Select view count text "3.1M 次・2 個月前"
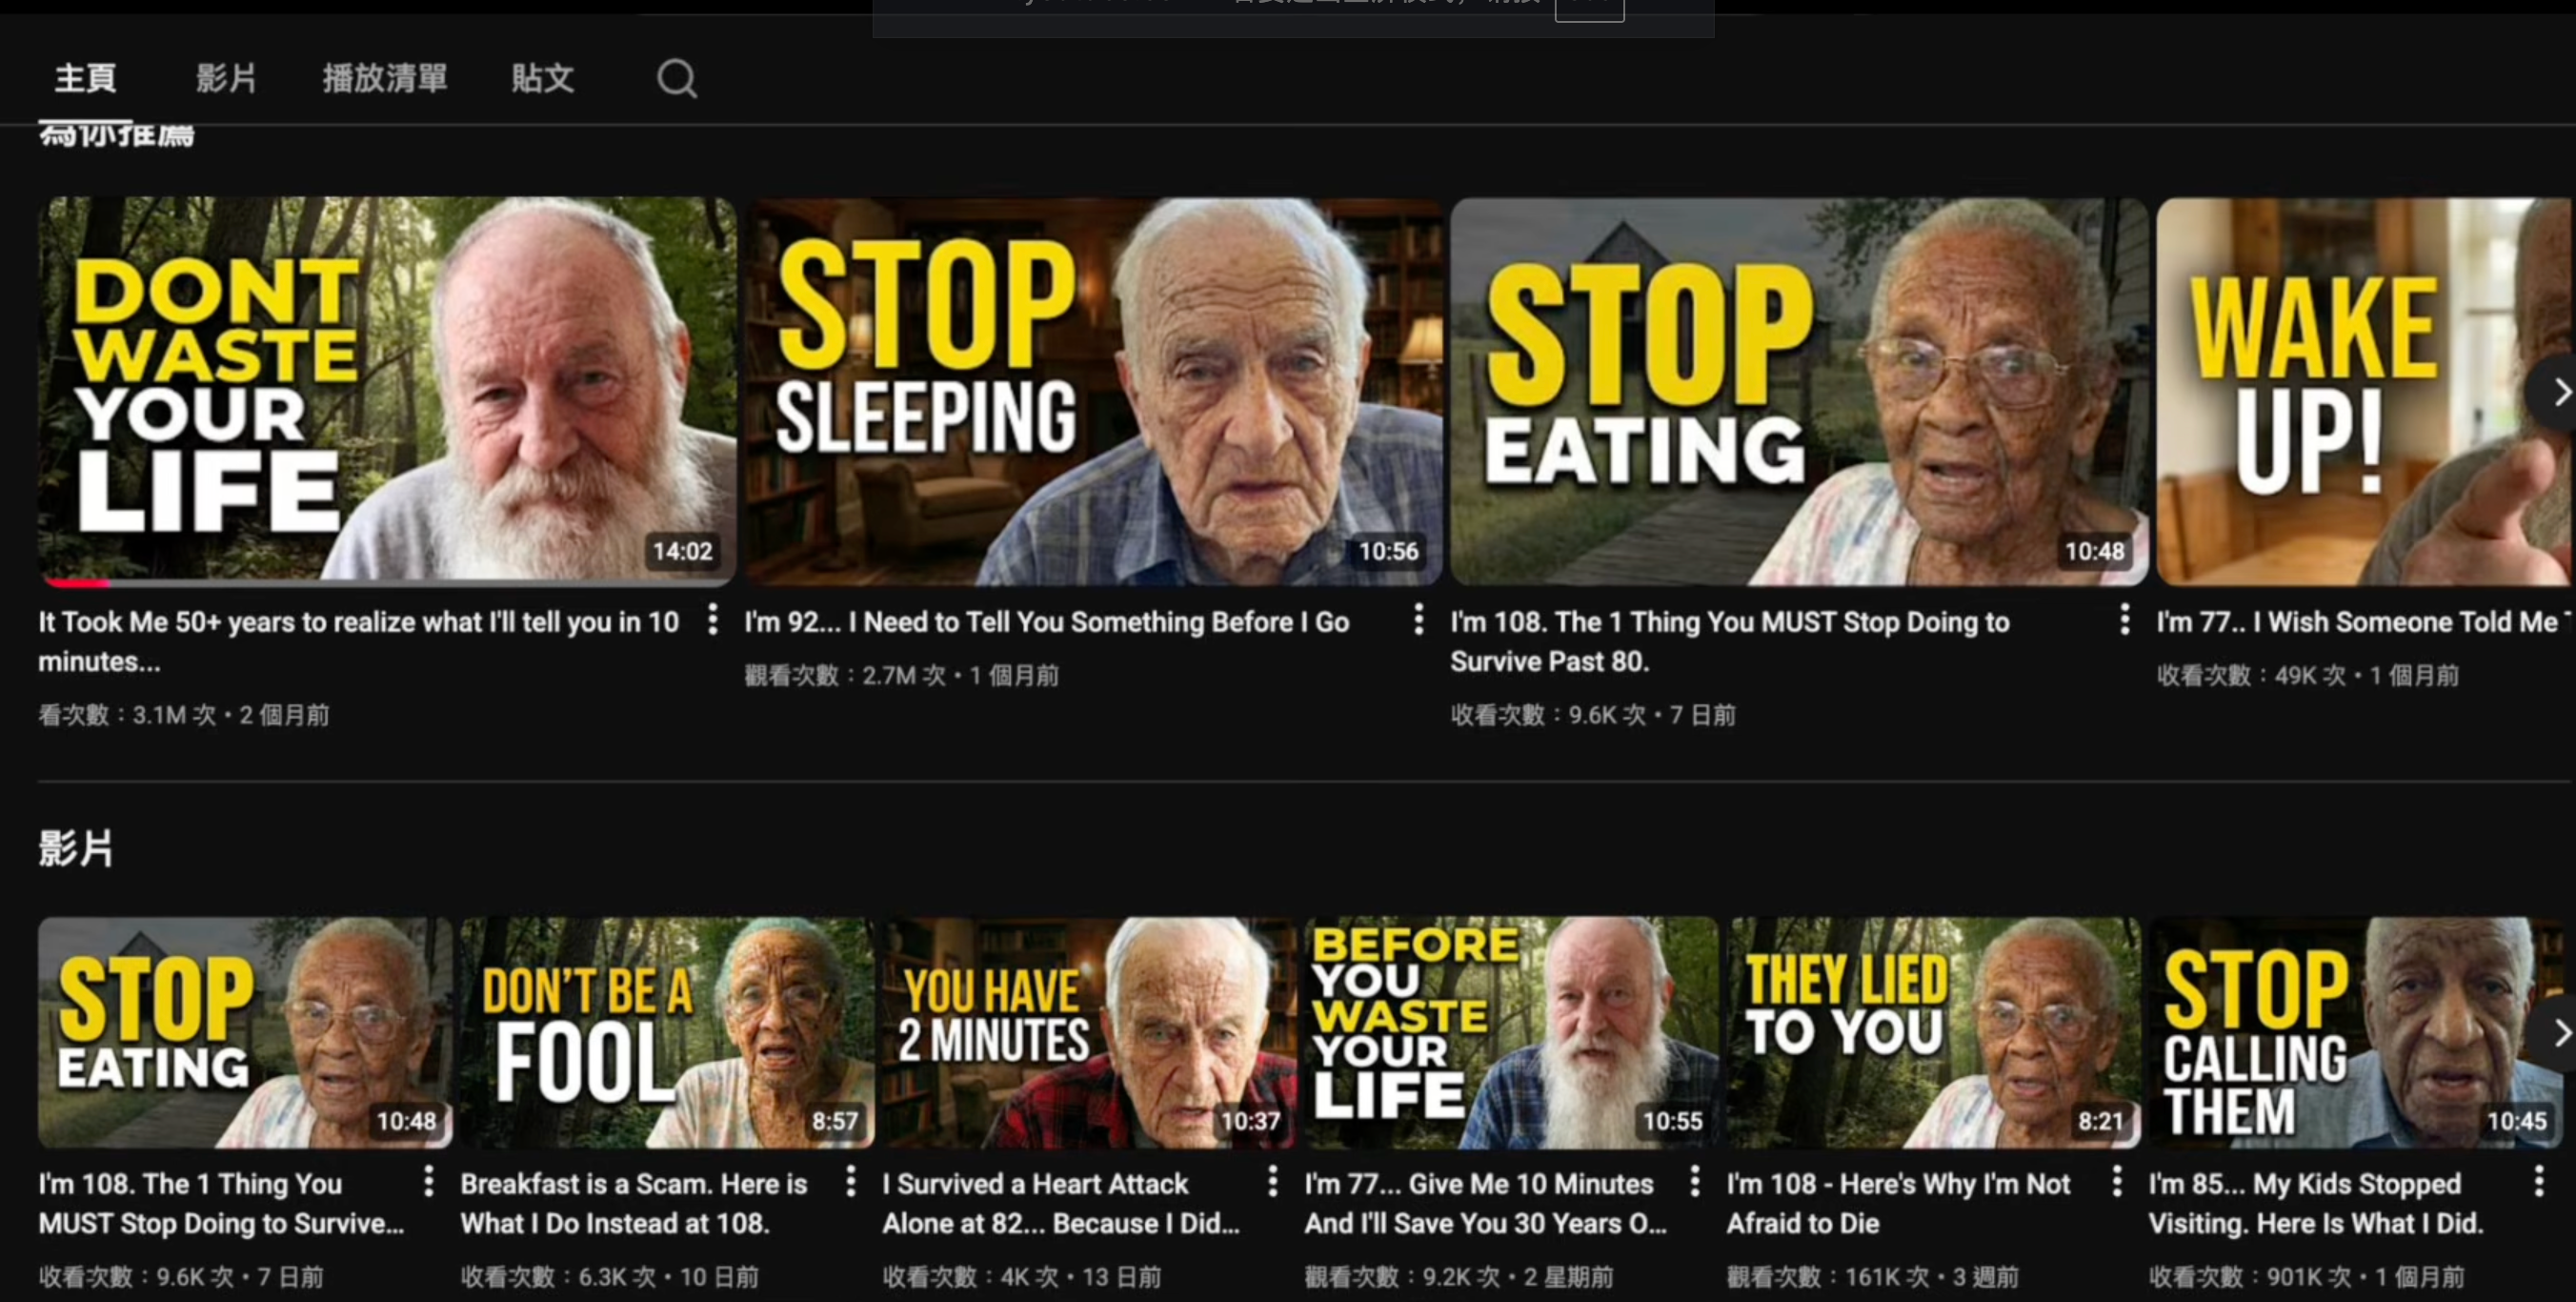Image resolution: width=2576 pixels, height=1302 pixels. 231,715
